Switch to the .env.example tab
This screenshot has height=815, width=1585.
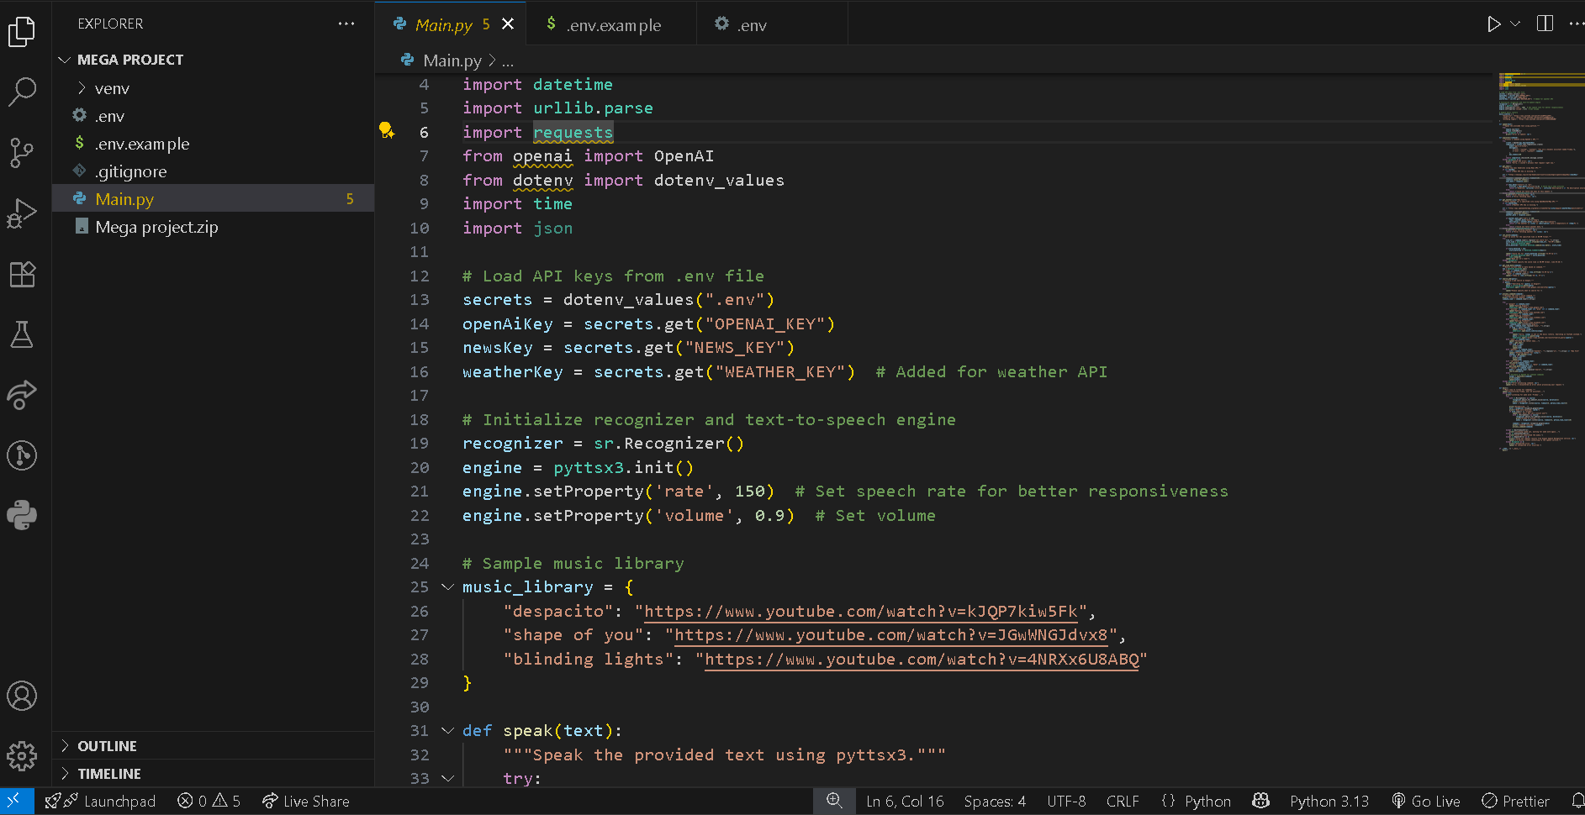click(x=612, y=25)
